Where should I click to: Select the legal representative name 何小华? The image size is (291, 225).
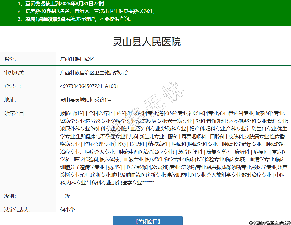[67, 209]
